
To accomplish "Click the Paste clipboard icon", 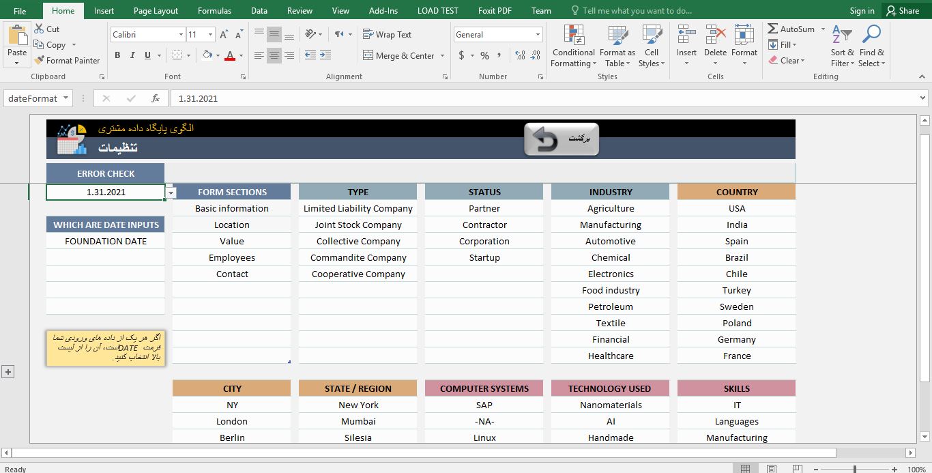I will pyautogui.click(x=17, y=36).
